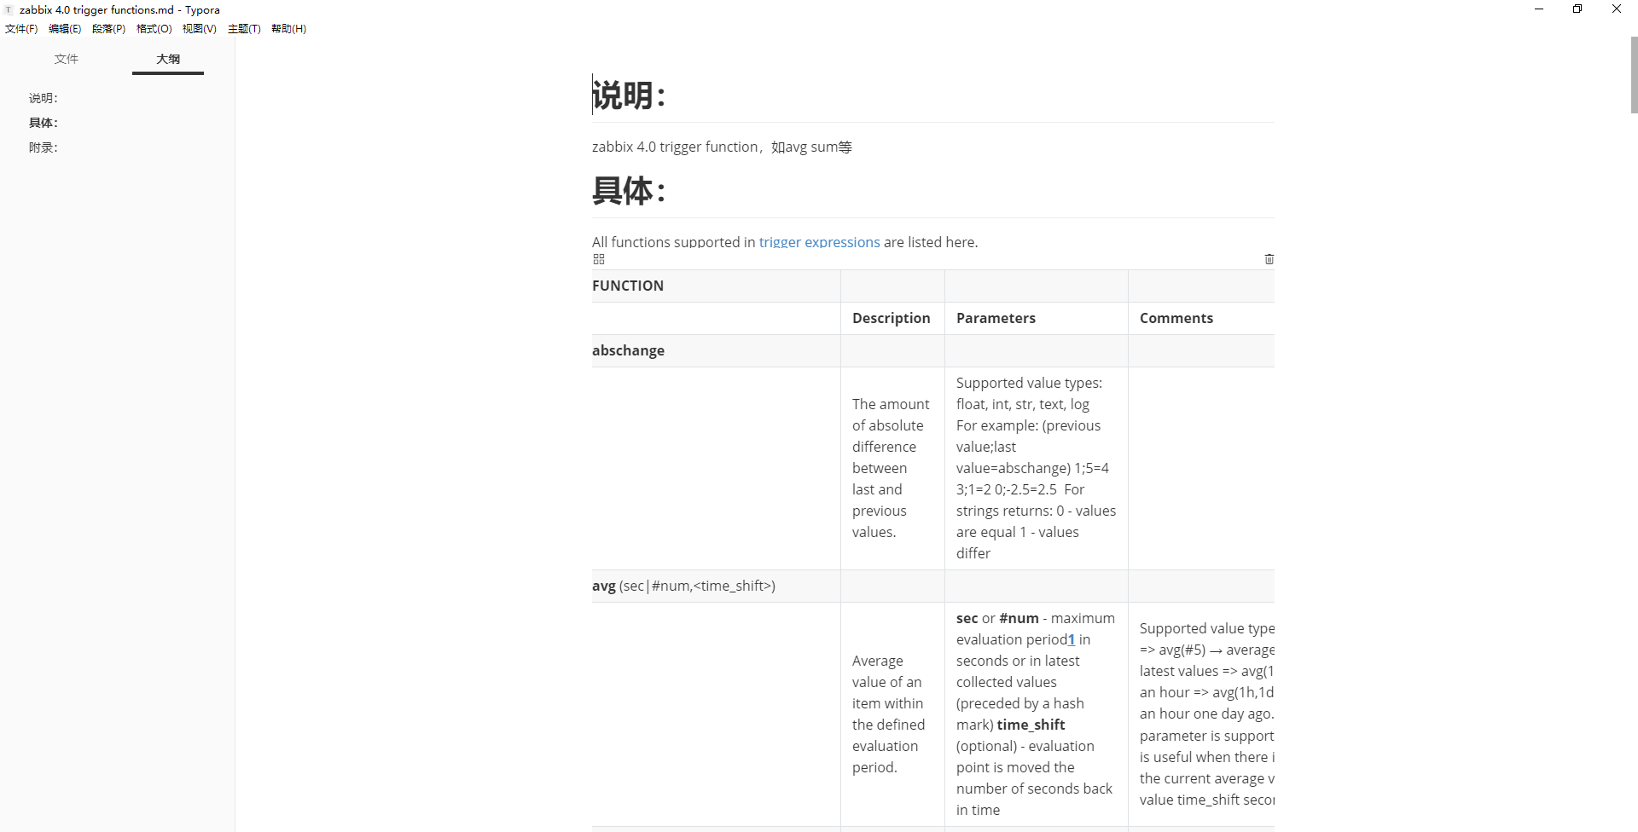1638x832 pixels.
Task: Click the vertical scrollbar thumb
Action: pyautogui.click(x=1634, y=75)
